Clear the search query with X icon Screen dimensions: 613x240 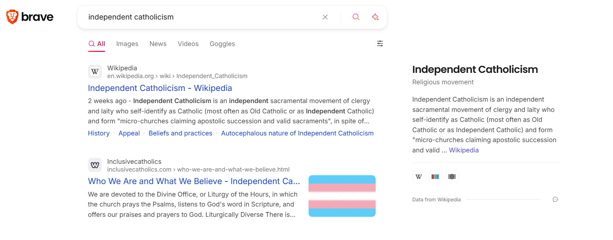[x=325, y=17]
